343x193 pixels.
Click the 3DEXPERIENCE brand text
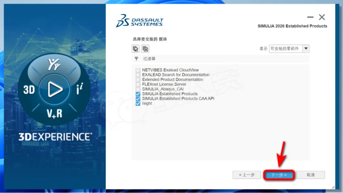point(55,137)
